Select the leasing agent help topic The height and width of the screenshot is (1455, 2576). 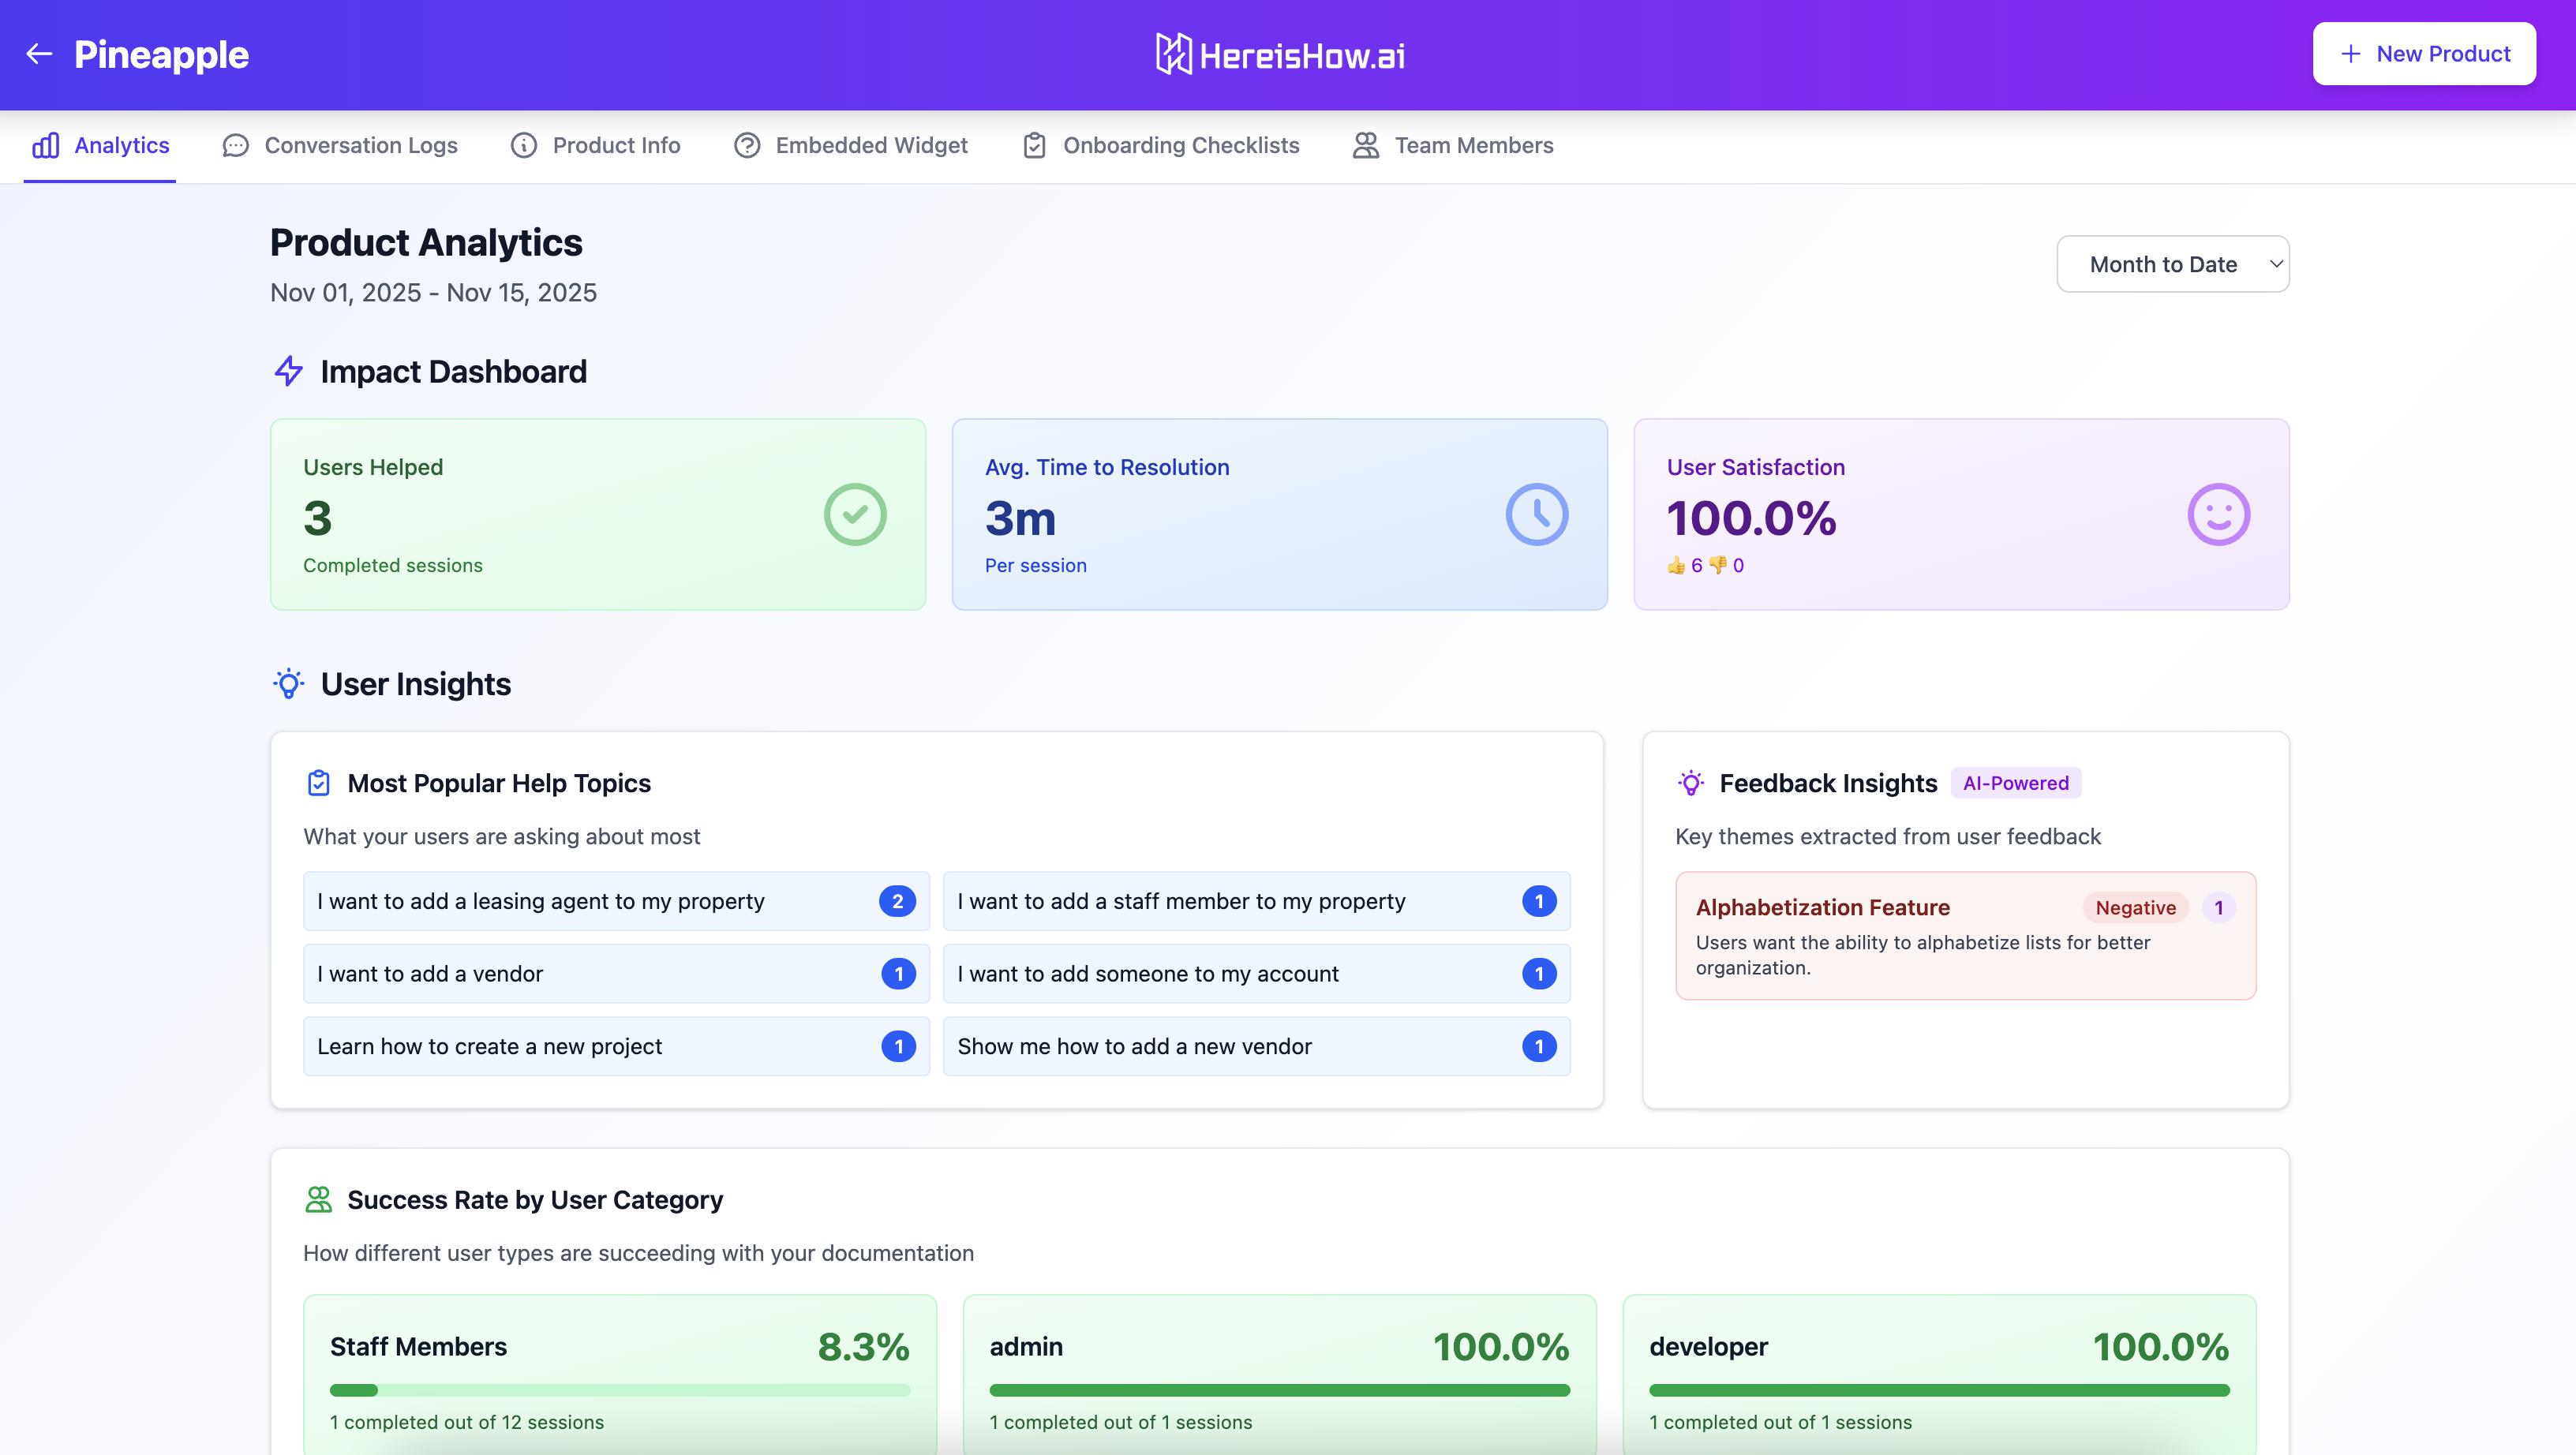click(615, 901)
